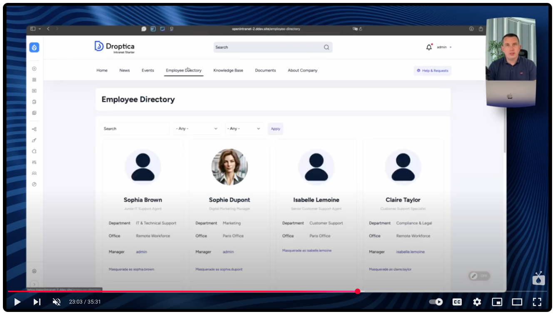Screen dimensions: 555x314
Task: Open browser sidebar dropdown chevron
Action: pos(40,29)
